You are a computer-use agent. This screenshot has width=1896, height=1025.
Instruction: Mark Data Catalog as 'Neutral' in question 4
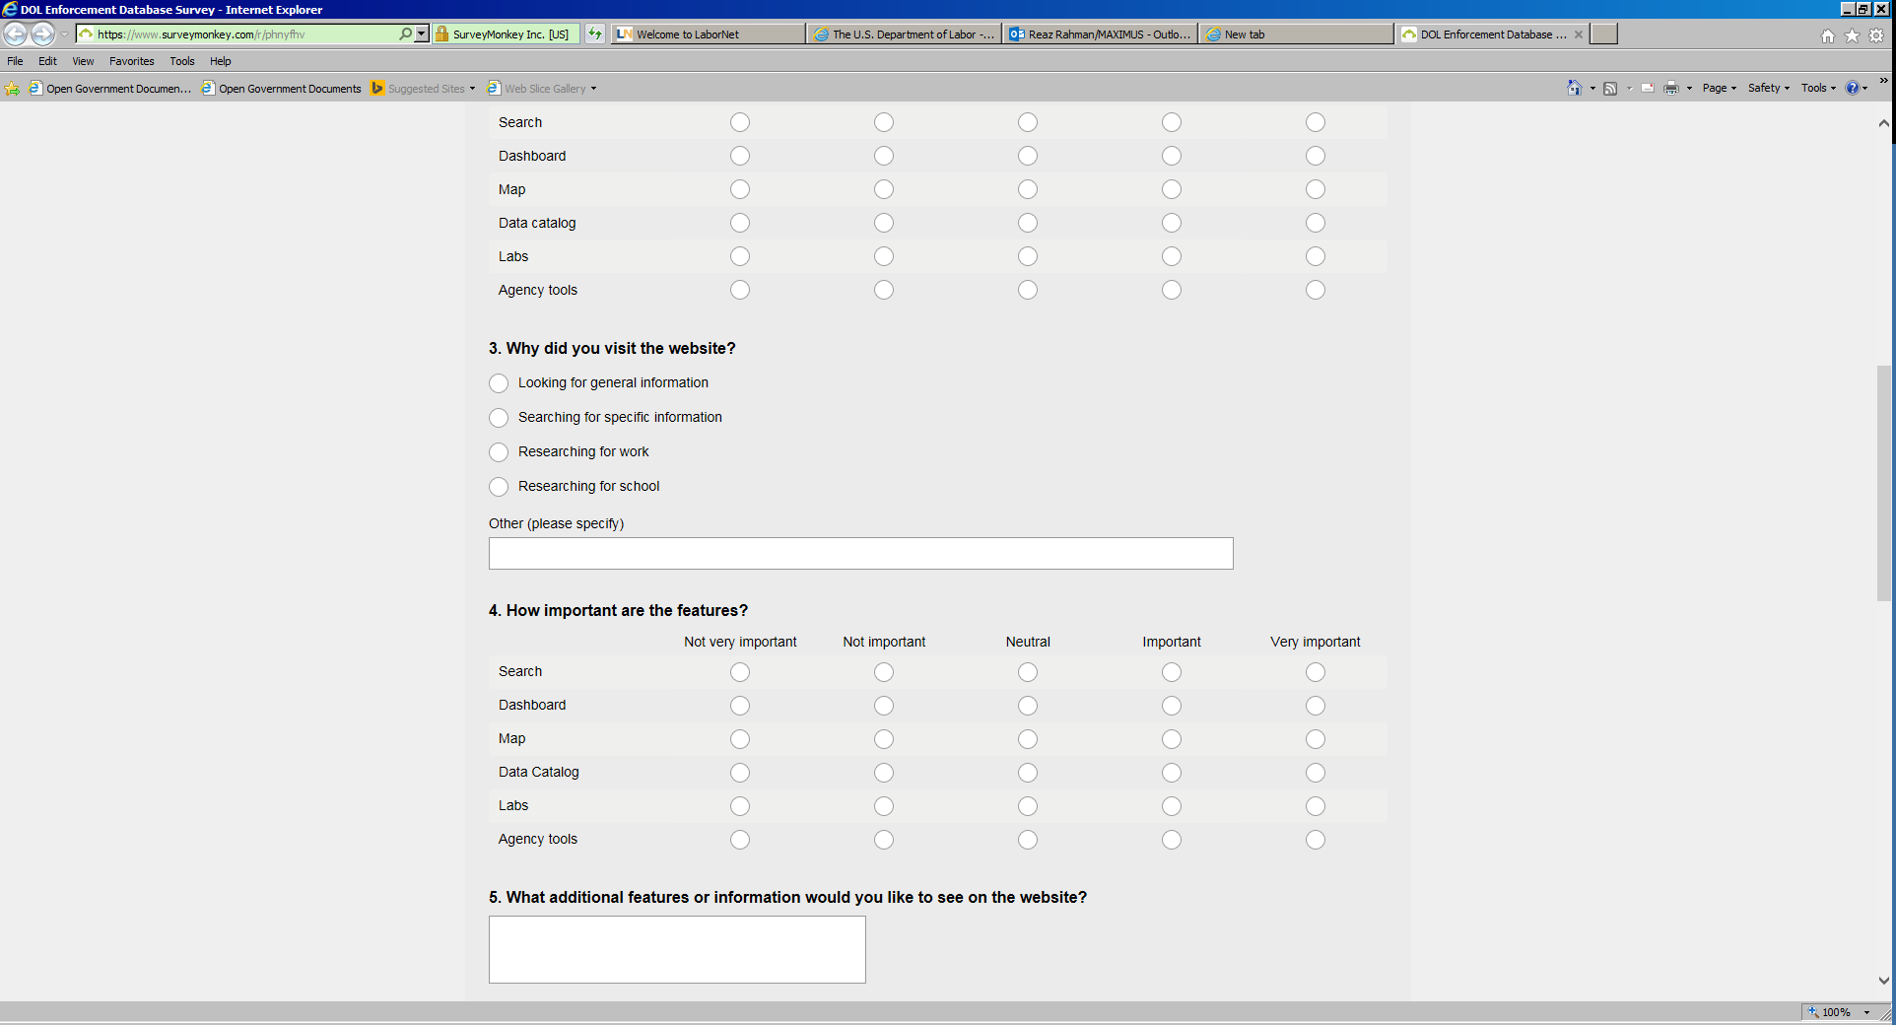click(1028, 773)
